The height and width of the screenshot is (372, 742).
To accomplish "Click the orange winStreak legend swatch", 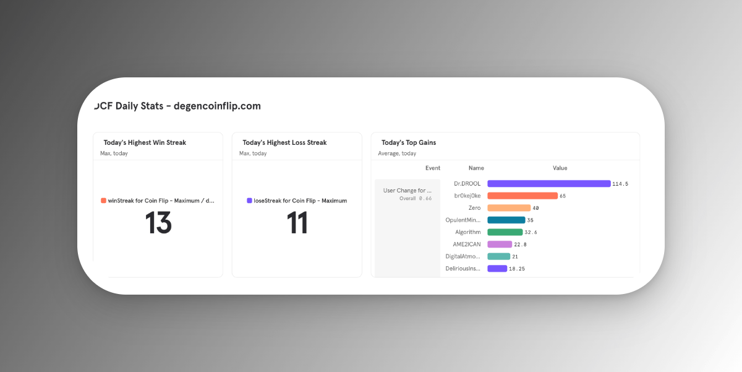I will (103, 201).
